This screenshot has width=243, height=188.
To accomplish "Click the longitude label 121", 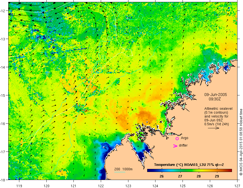I will [74, 186].
